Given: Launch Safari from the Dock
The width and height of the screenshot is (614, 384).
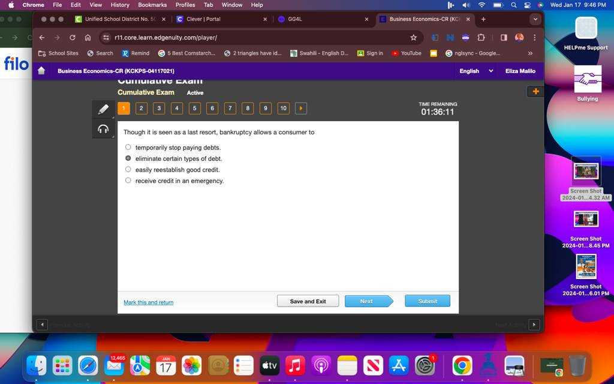Looking at the screenshot, I should [88, 366].
